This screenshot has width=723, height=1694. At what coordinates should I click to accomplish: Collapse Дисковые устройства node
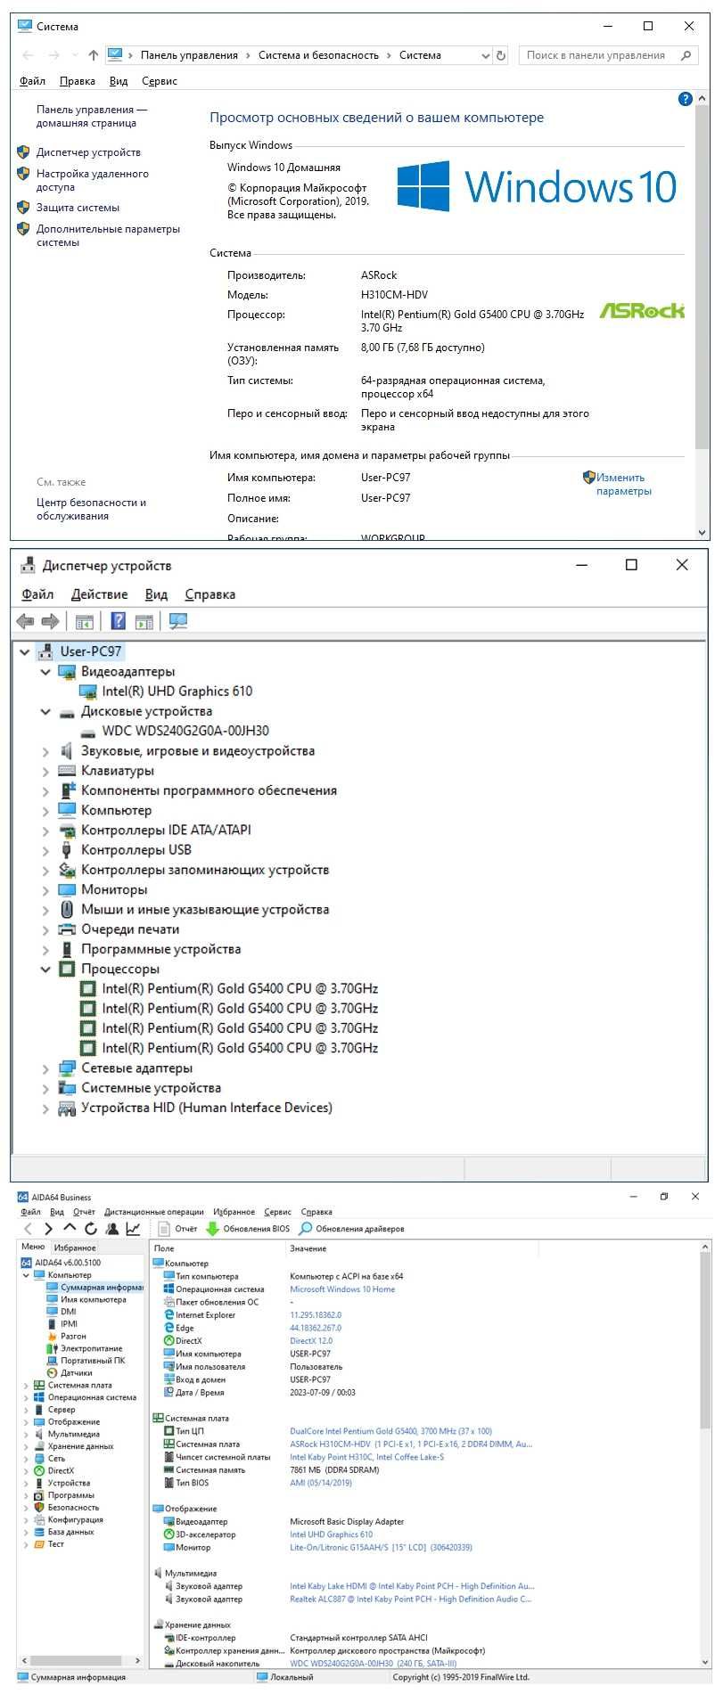coord(45,711)
